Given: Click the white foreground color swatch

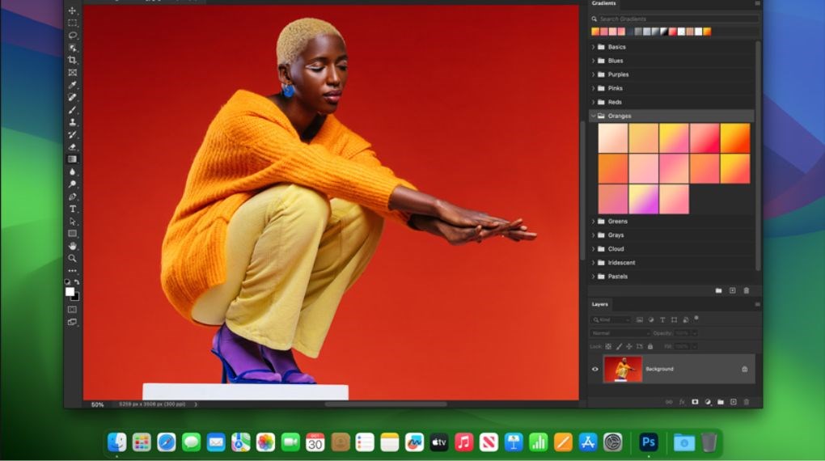Looking at the screenshot, I should coord(70,291).
